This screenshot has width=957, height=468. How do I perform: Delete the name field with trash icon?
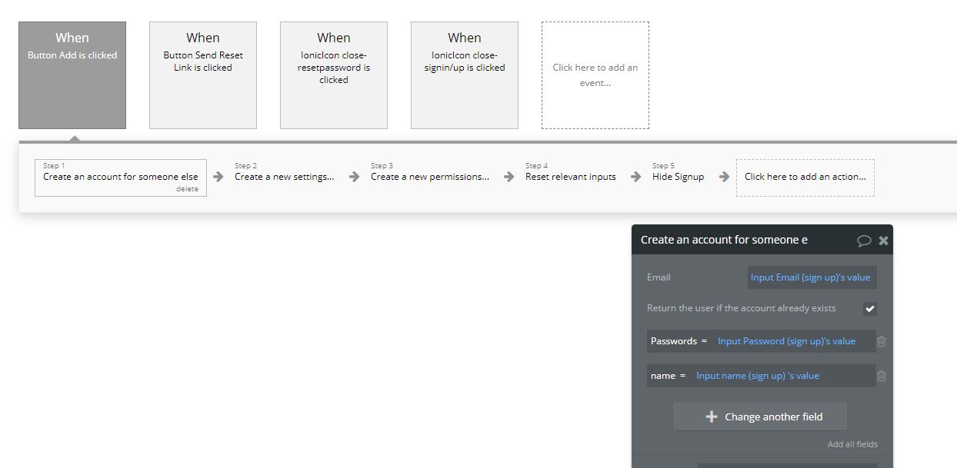point(882,376)
